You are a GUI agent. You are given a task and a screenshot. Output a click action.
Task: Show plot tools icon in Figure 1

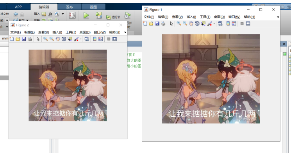pyautogui.click(x=248, y=23)
